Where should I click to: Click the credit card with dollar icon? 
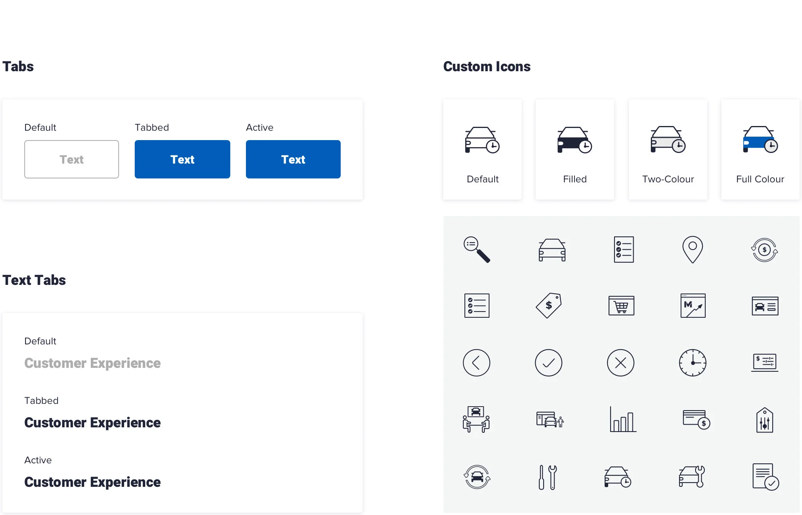(x=696, y=420)
